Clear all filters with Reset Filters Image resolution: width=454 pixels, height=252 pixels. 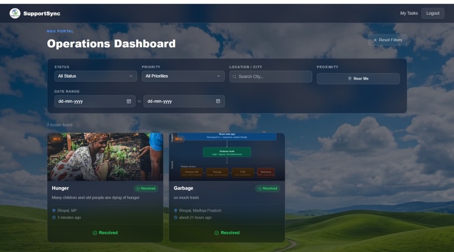(388, 40)
